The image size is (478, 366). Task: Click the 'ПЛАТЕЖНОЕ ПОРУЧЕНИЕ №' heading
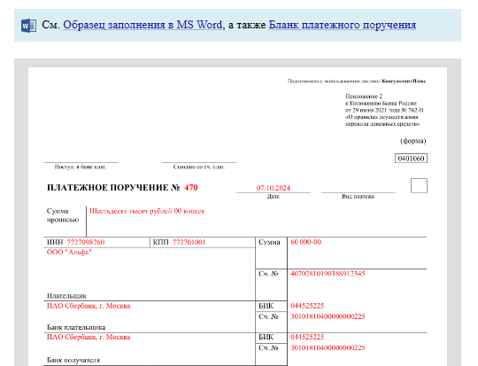tap(113, 187)
